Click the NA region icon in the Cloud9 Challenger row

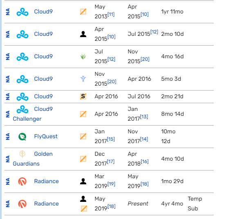[x=8, y=114]
